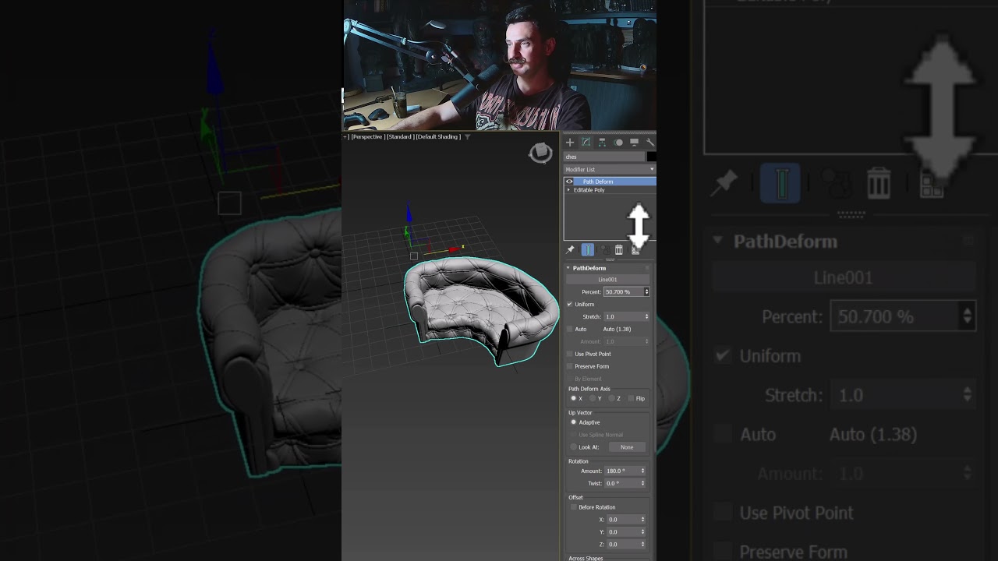Image resolution: width=998 pixels, height=561 pixels.
Task: Click the Stretch spinner arrows
Action: pyautogui.click(x=646, y=317)
